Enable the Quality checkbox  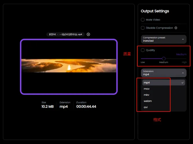143,50
